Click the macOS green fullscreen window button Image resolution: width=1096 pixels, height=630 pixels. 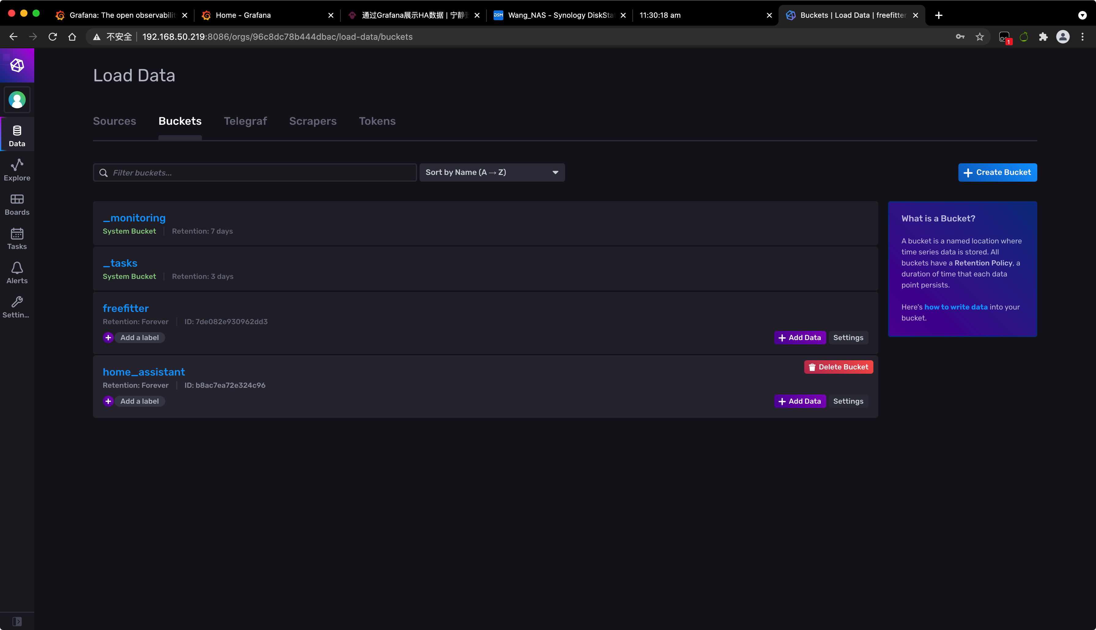coord(36,13)
